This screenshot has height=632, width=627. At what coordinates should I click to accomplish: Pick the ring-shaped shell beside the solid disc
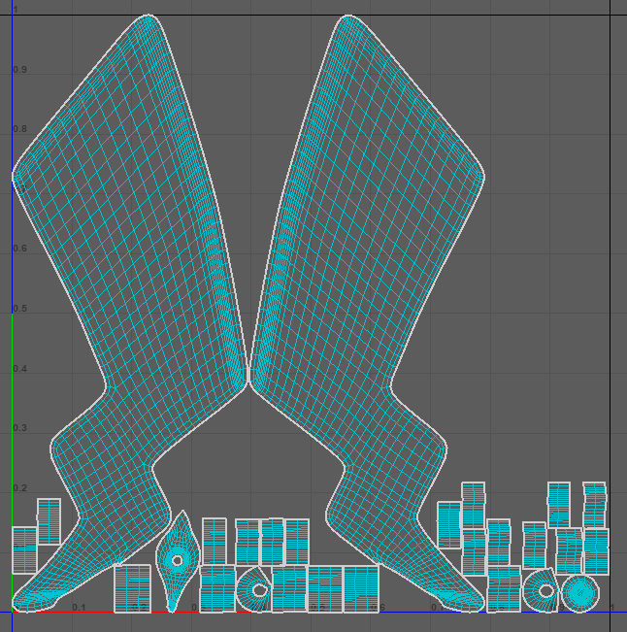(x=544, y=590)
